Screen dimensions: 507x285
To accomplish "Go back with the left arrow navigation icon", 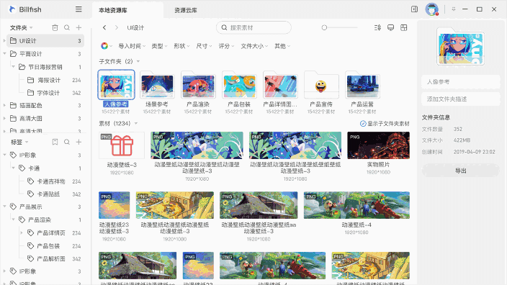I will click(x=104, y=28).
